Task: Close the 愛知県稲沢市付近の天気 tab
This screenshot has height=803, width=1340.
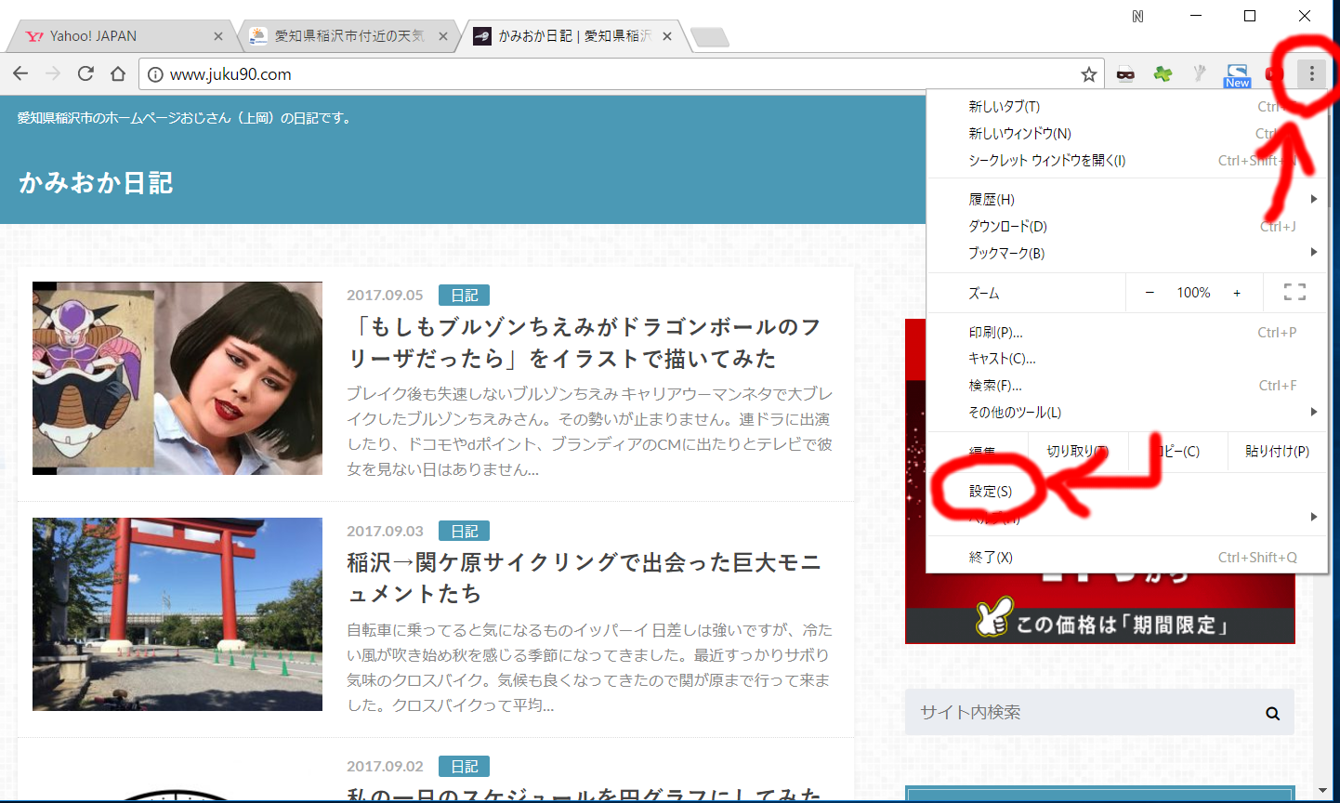Action: pyautogui.click(x=443, y=36)
